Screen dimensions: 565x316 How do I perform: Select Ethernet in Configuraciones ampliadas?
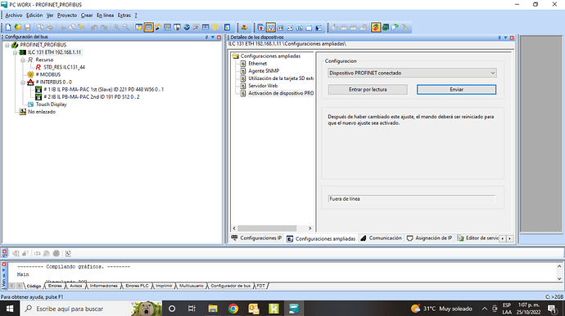click(257, 64)
